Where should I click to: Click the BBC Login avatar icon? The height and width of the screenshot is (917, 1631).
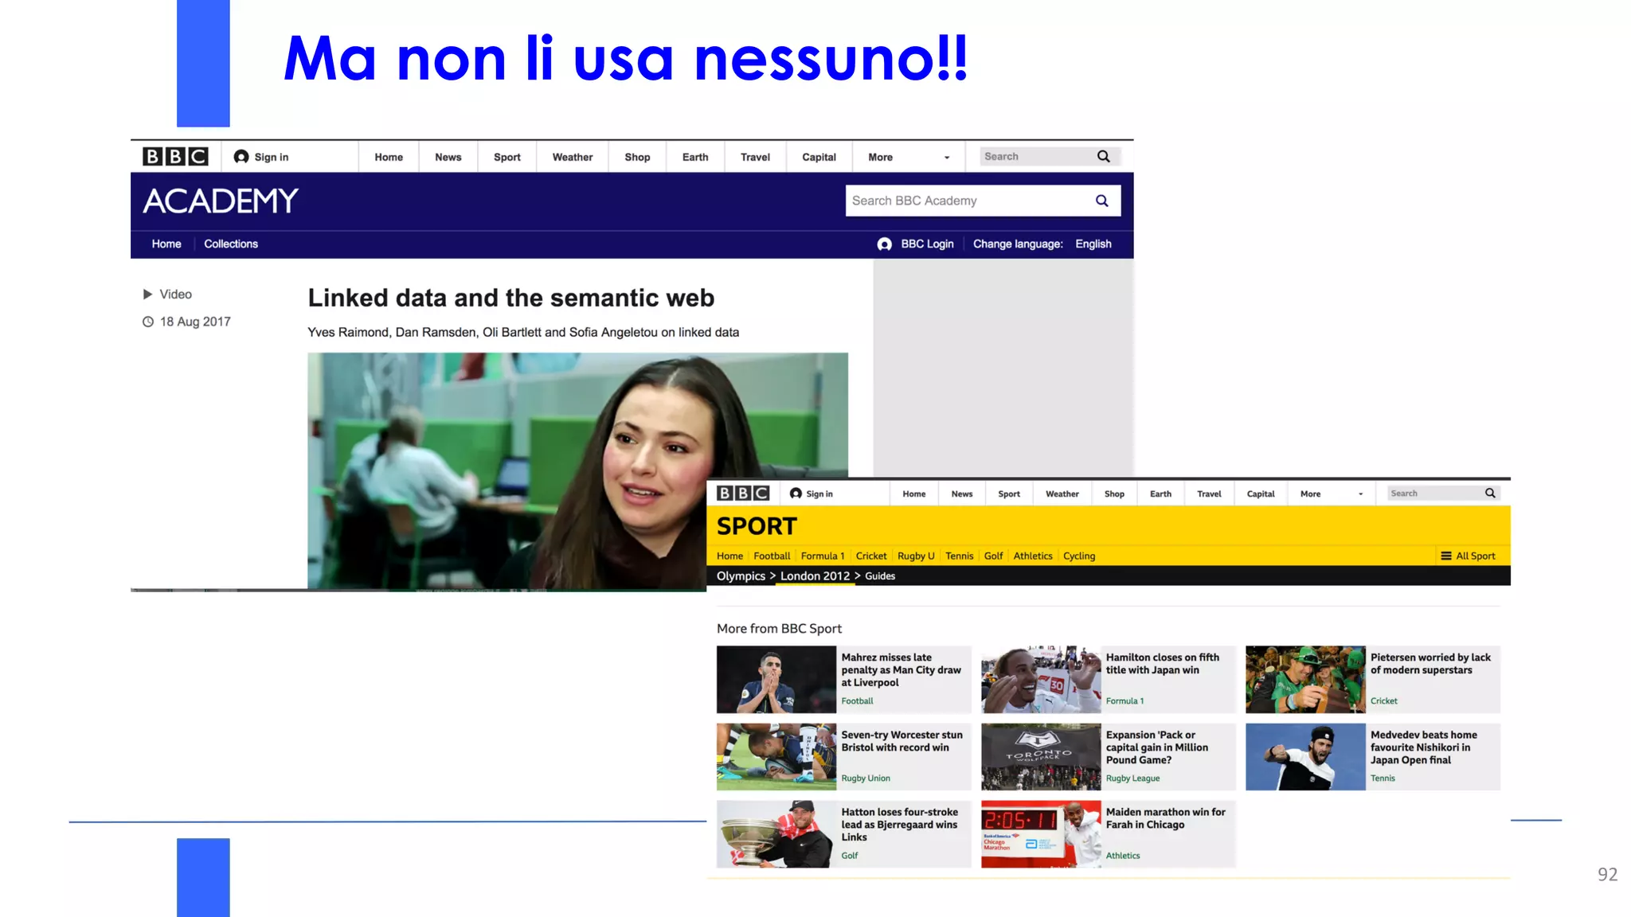[885, 244]
